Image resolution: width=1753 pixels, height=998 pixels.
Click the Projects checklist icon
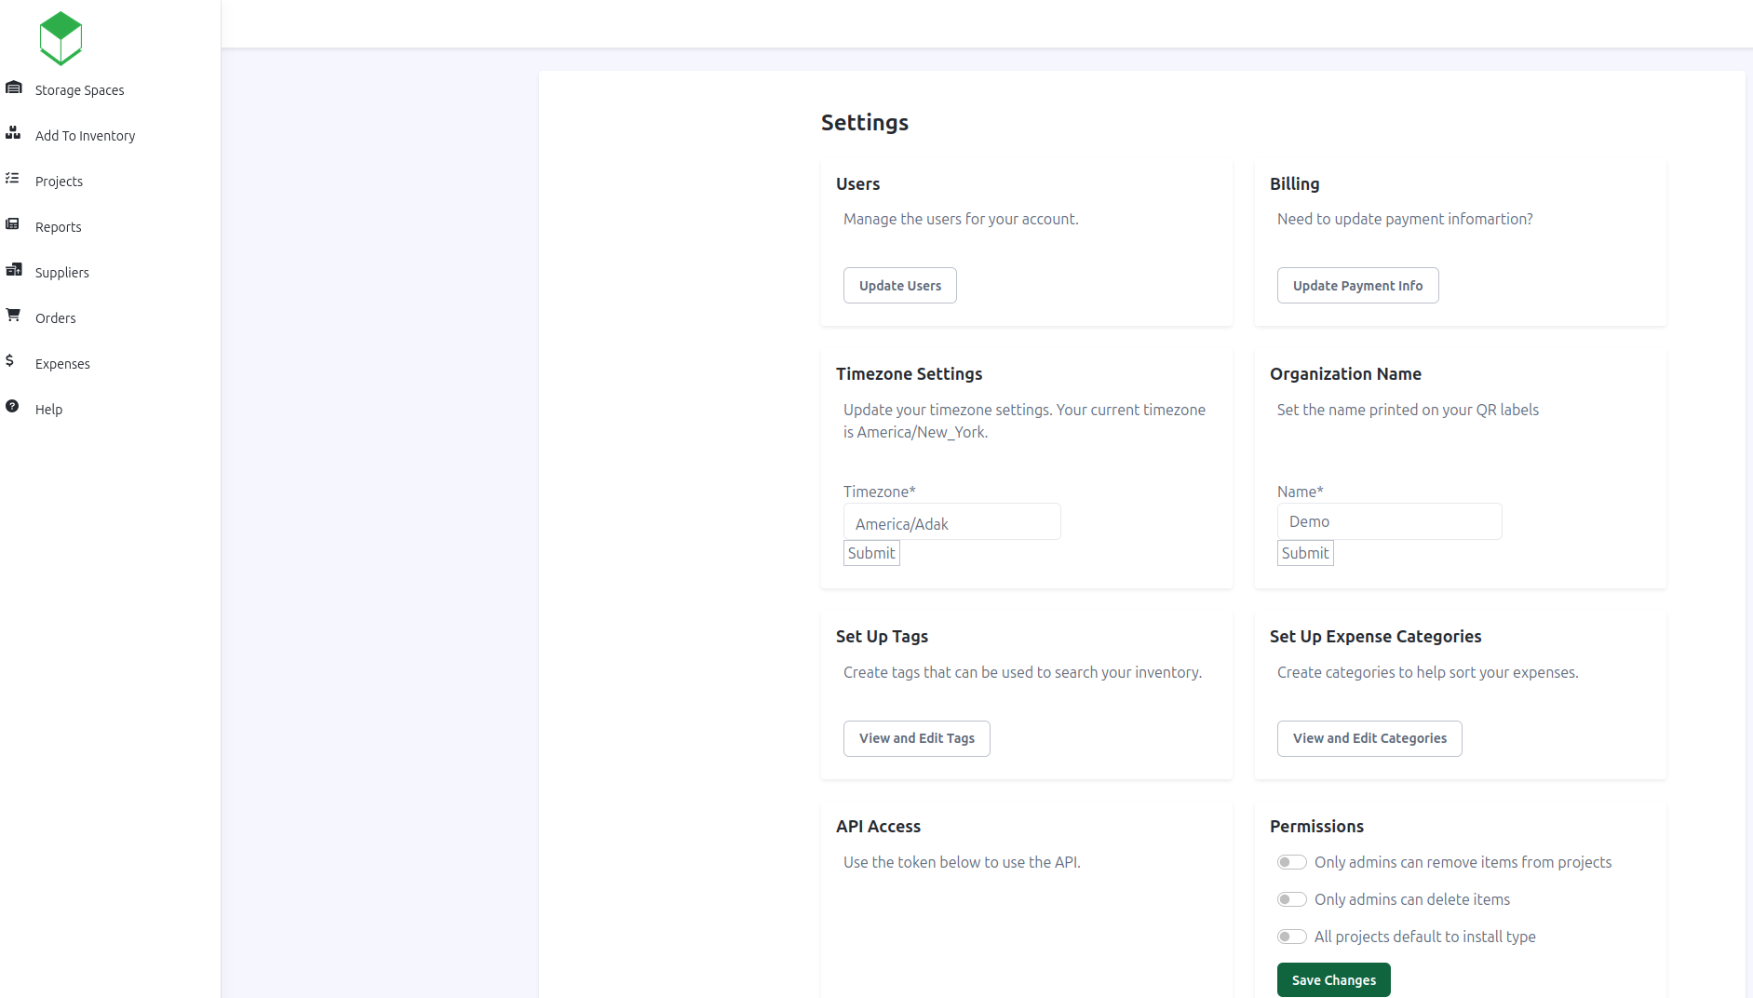[12, 178]
